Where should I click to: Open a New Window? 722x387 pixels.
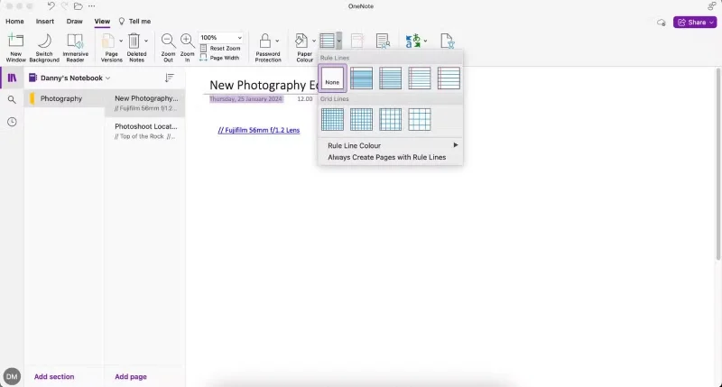15,47
